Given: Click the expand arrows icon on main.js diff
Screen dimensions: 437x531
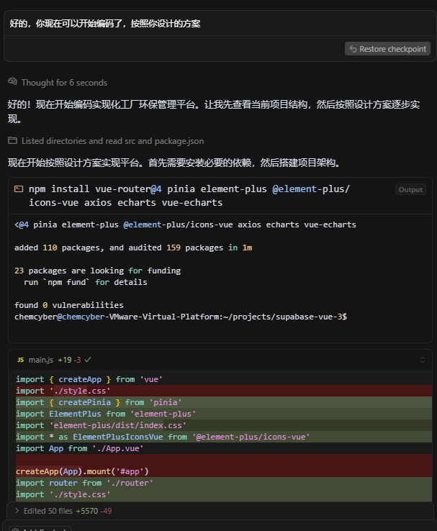Looking at the screenshot, I should click(423, 359).
